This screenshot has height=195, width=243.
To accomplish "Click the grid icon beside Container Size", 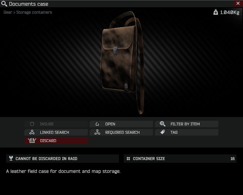I will point(128,158).
